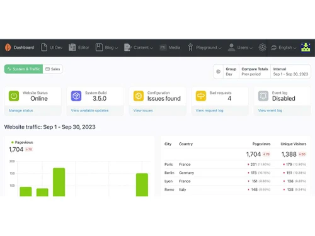Select the Berlin table row
Image resolution: width=315 pixels, height=236 pixels.
[x=235, y=172]
